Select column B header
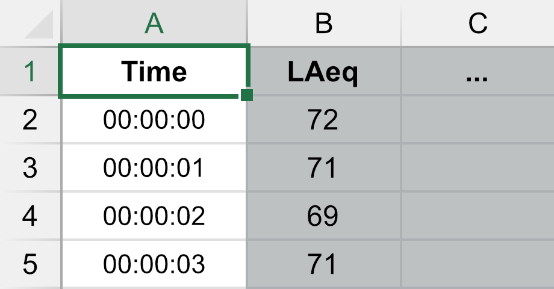The width and height of the screenshot is (554, 289). click(x=323, y=23)
